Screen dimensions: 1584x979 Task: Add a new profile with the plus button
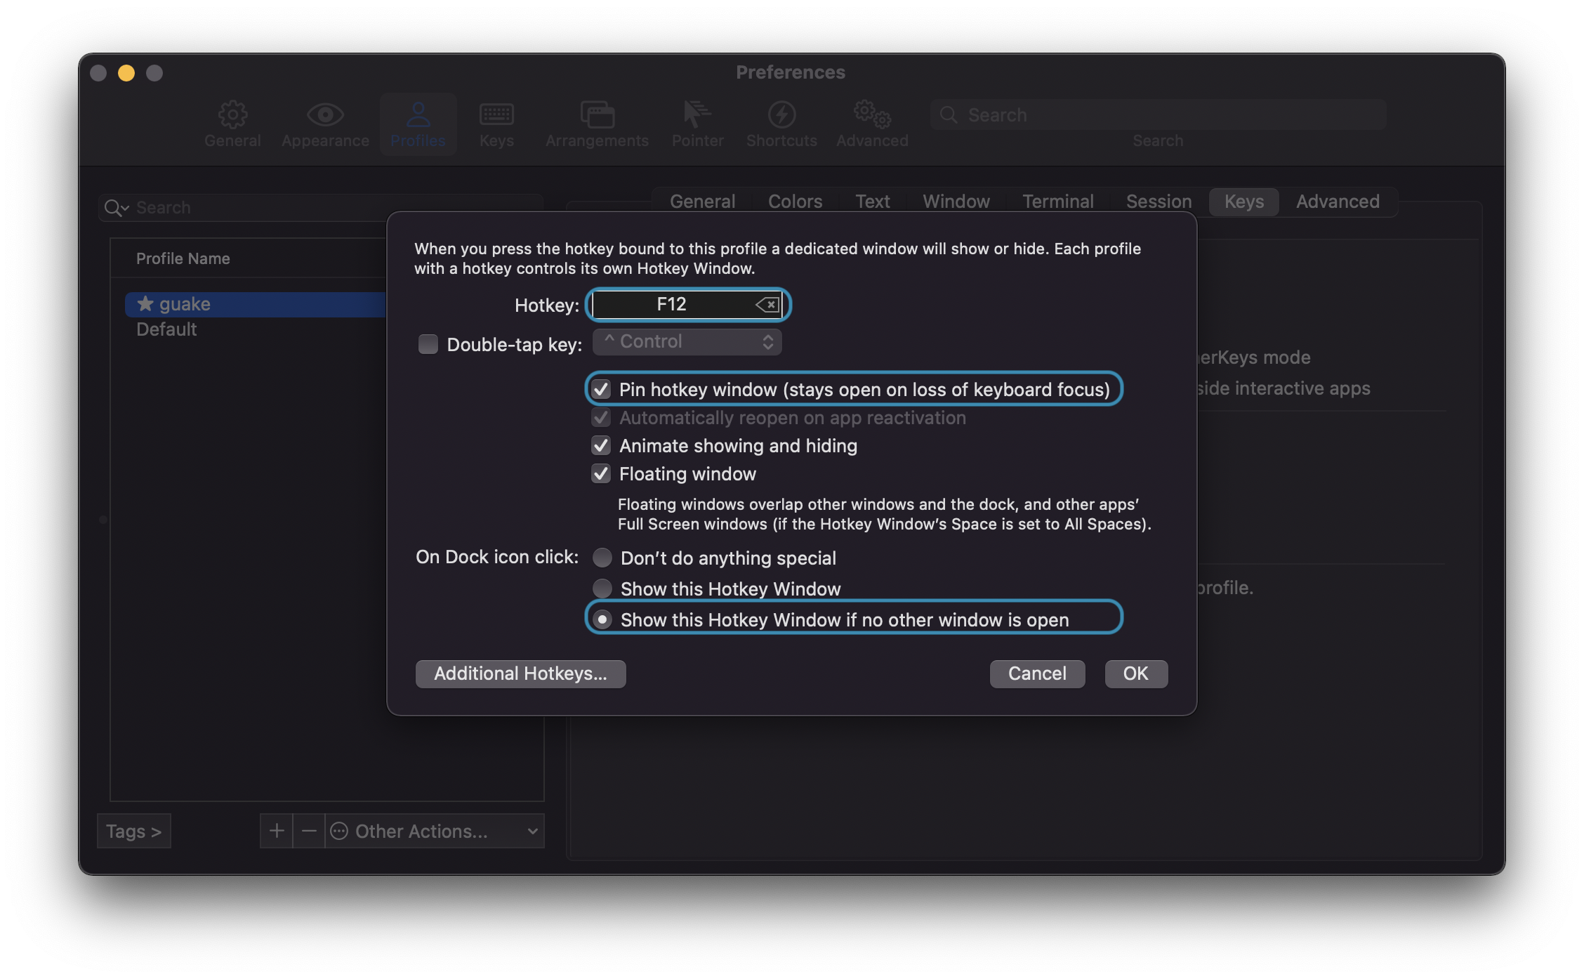tap(277, 831)
